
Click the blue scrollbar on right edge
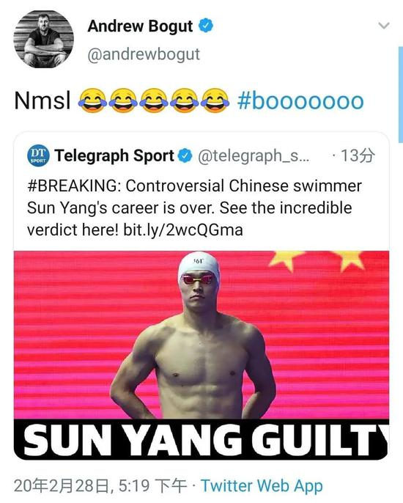click(x=401, y=95)
